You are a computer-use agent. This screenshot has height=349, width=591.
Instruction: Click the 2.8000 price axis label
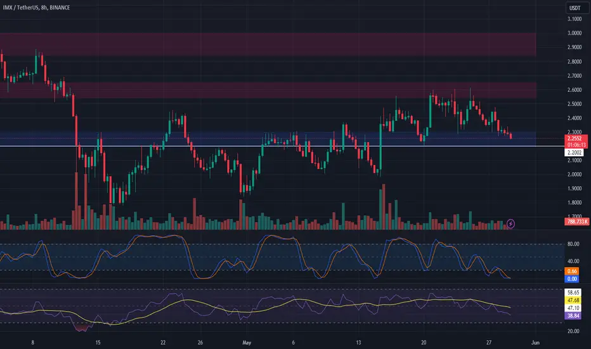[575, 62]
